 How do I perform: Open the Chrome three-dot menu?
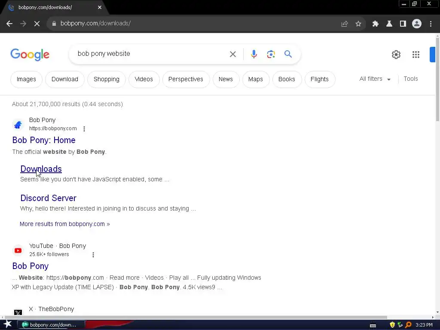click(431, 24)
